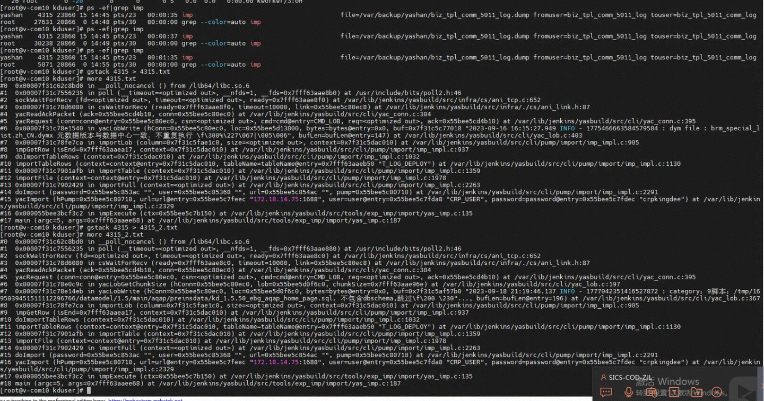Click the 'bufLen=bufLen@entry=196' argument
Screen dimensions: 764x401
(520, 298)
